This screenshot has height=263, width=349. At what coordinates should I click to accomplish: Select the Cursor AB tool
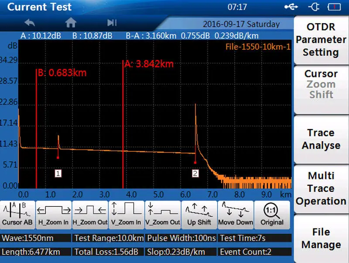17,215
